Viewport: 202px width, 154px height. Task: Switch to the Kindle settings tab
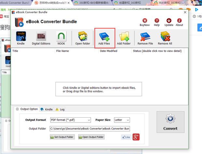pyautogui.click(x=47, y=109)
